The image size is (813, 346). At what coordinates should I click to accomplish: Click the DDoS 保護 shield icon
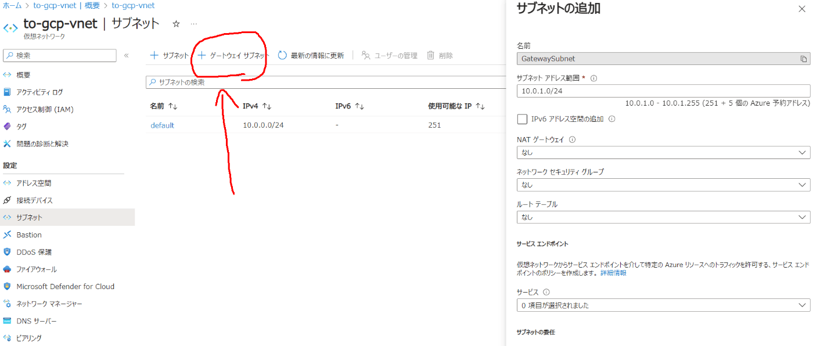(7, 252)
